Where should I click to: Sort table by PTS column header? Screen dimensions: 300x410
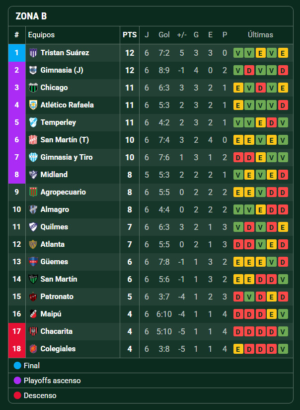click(x=130, y=35)
